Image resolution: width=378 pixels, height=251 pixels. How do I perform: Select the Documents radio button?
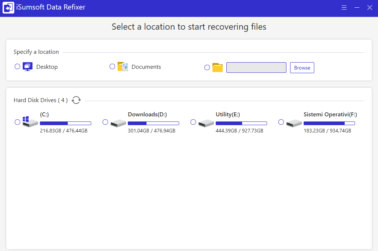pos(112,67)
